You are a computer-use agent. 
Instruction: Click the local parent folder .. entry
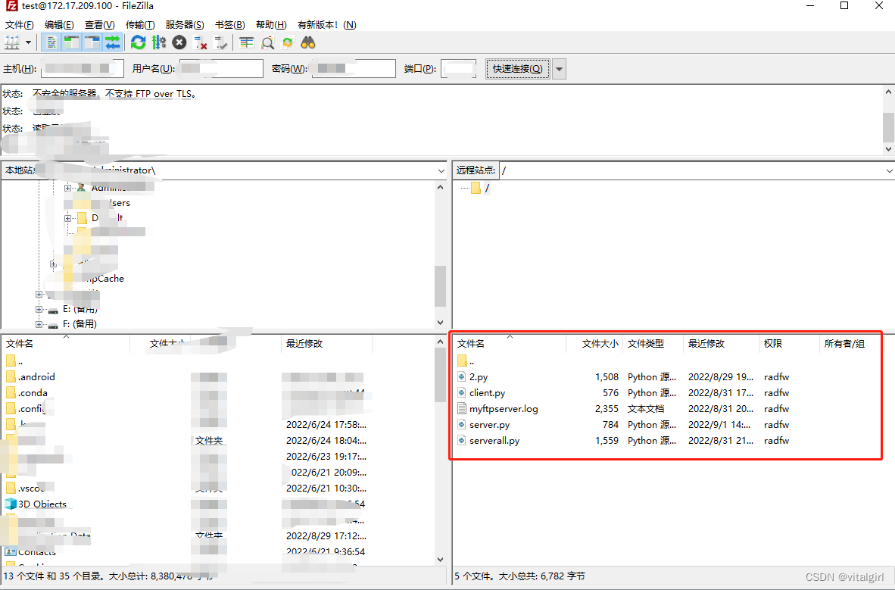pos(14,361)
